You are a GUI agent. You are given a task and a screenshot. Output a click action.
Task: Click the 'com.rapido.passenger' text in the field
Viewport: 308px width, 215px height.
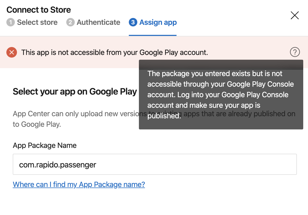click(58, 165)
